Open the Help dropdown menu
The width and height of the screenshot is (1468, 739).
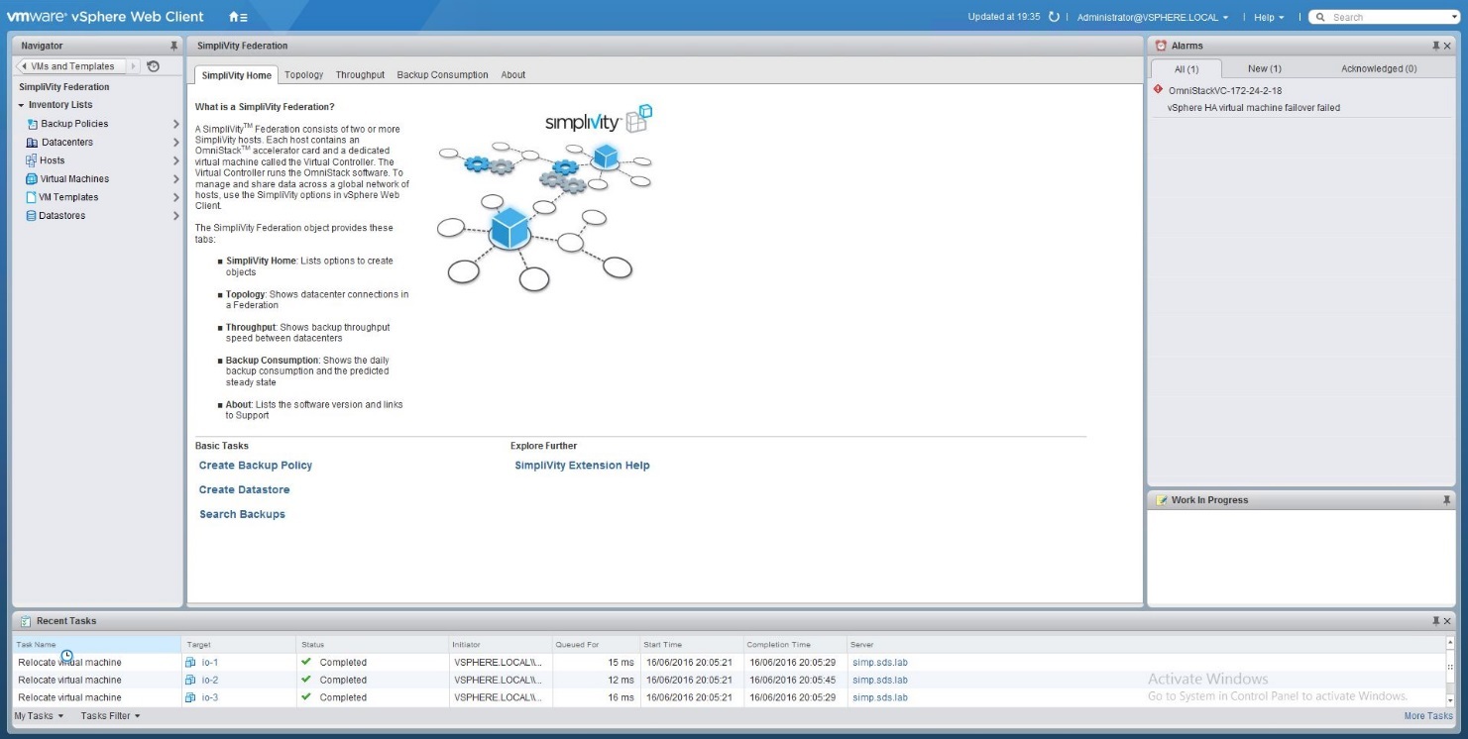(1268, 17)
